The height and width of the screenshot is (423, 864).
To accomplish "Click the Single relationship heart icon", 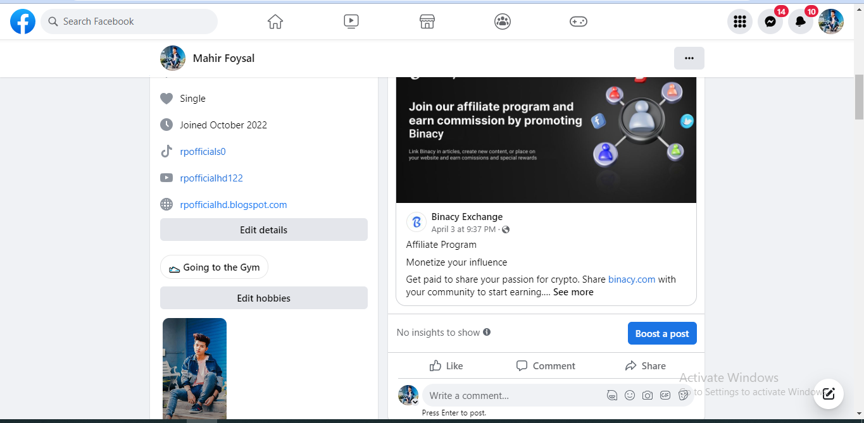I will [166, 99].
